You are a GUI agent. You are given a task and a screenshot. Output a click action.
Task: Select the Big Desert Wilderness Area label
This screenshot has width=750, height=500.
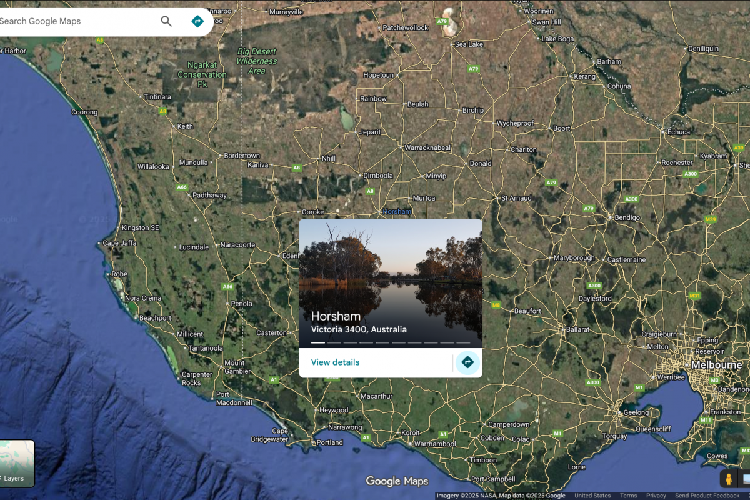pyautogui.click(x=257, y=61)
